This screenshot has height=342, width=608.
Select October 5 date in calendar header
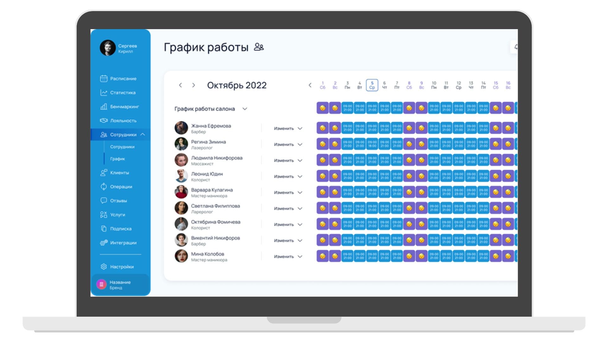tap(372, 85)
